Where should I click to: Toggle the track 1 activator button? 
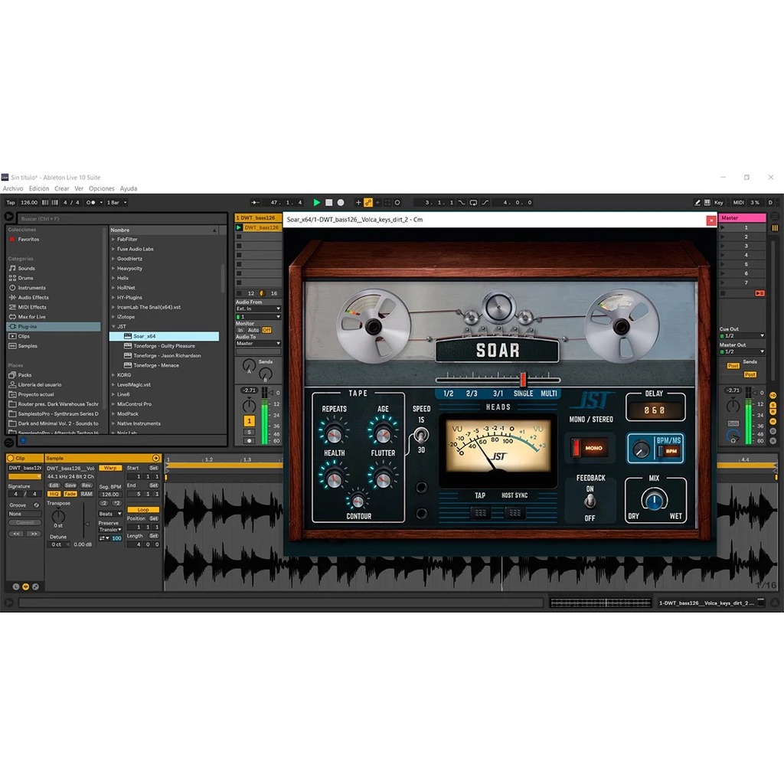tap(249, 421)
